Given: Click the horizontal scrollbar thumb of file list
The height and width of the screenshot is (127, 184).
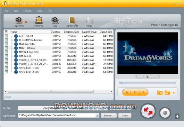Looking at the screenshot, I should coord(51,91).
